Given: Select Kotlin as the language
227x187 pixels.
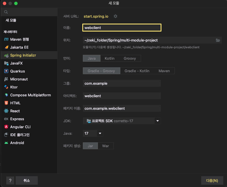Looking at the screenshot, I should coord(110,59).
